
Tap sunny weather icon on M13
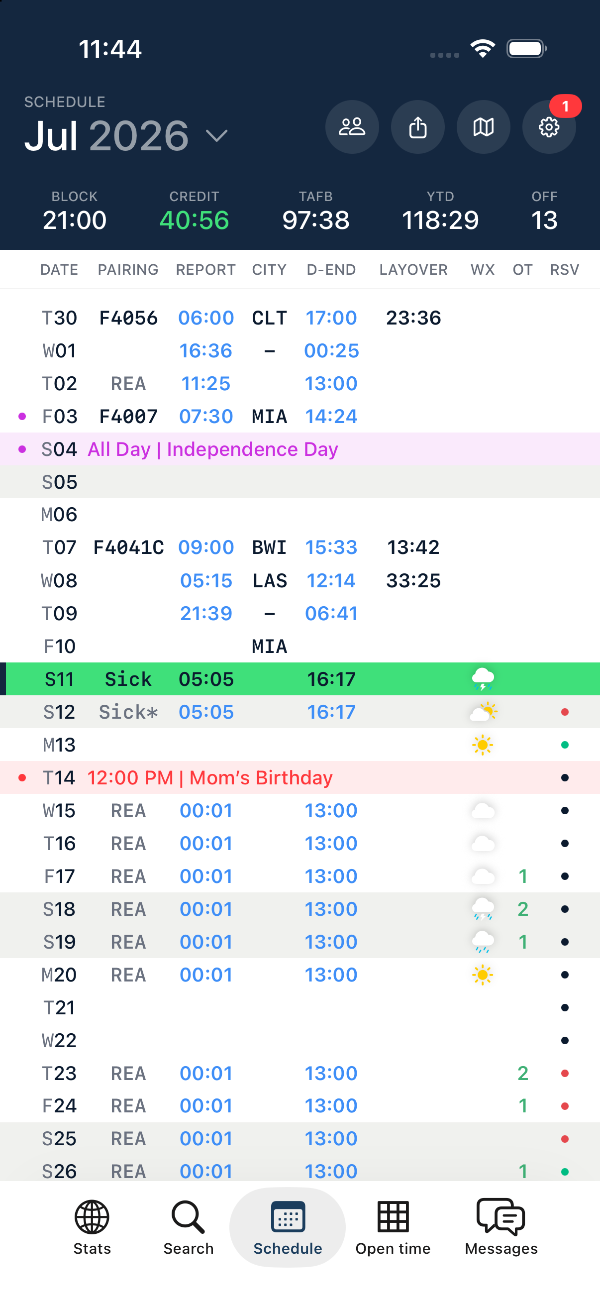pyautogui.click(x=483, y=745)
